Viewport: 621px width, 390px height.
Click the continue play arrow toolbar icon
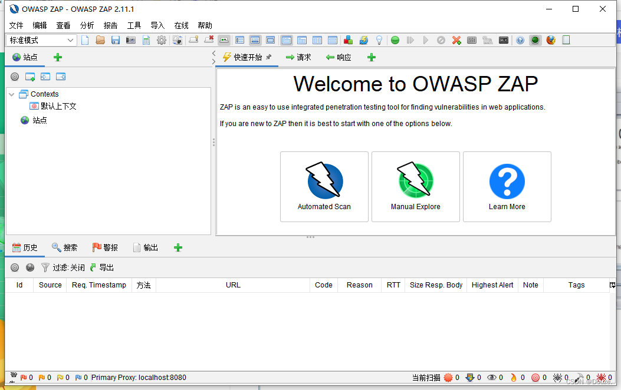(425, 40)
